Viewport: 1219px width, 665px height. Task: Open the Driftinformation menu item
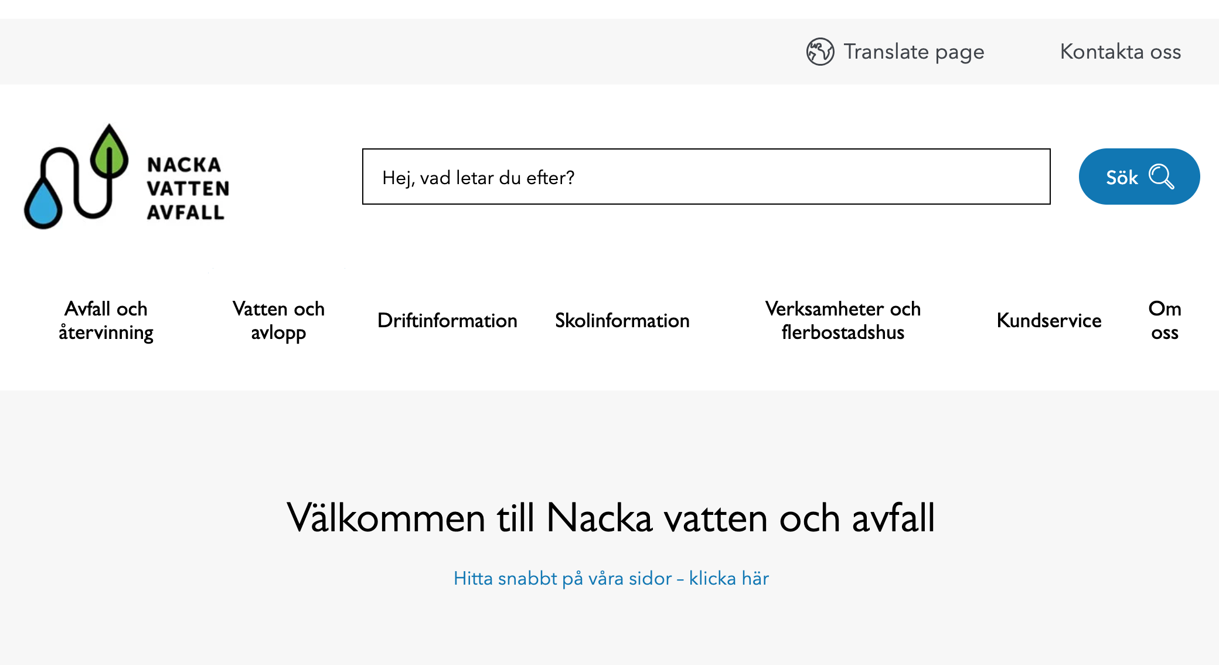[x=447, y=320]
